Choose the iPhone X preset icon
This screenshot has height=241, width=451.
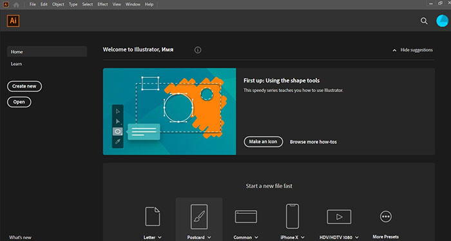pos(293,217)
